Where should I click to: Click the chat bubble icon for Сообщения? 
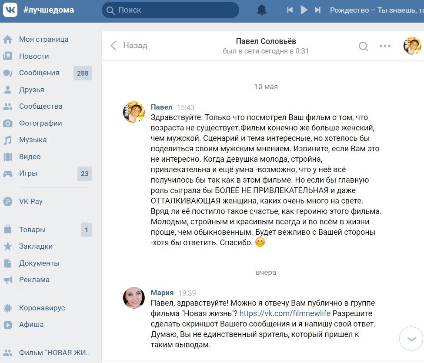pyautogui.click(x=7, y=73)
